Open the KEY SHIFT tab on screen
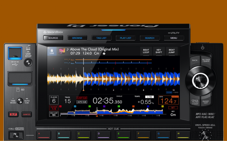Viewport: 227px width, 141px height. point(159,51)
